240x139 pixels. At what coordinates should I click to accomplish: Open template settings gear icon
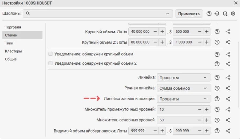click(233, 14)
